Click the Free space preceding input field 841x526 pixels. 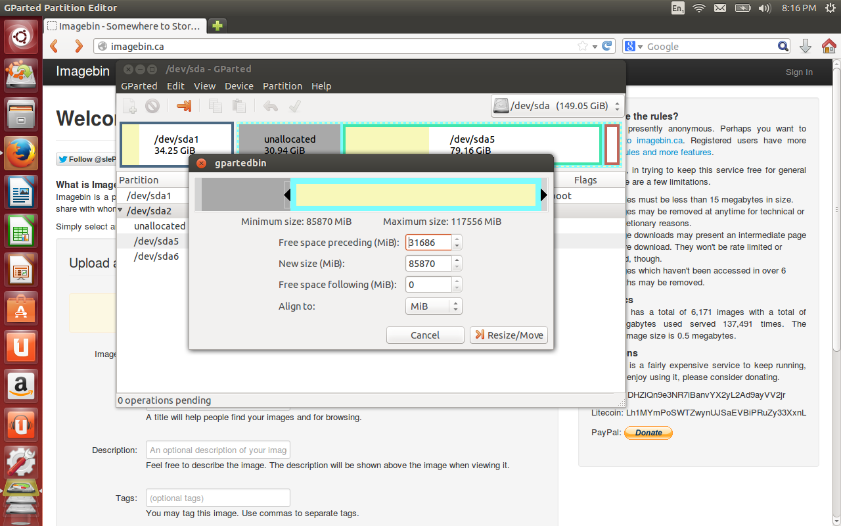(429, 243)
